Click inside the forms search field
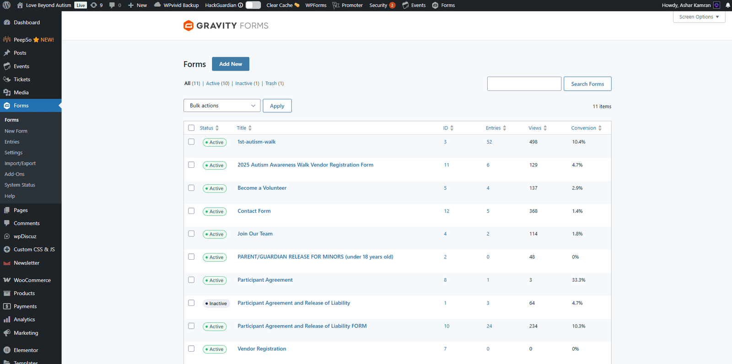732x364 pixels. tap(524, 84)
